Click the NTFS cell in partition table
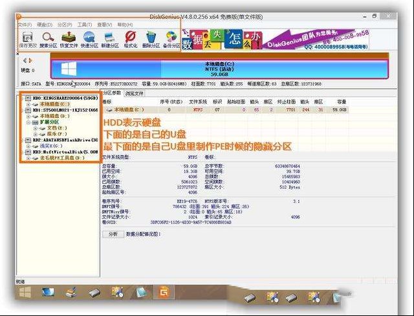Viewport: 414px width, 316px height. (x=198, y=109)
